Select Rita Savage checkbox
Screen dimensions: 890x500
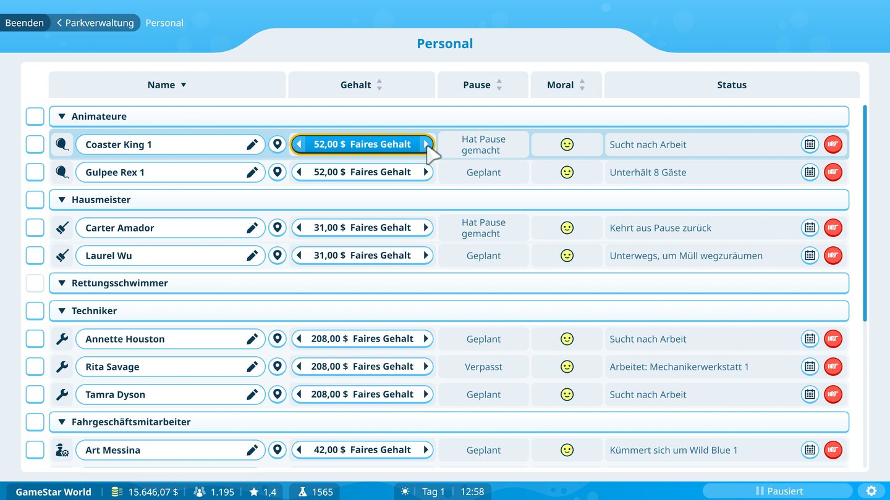pyautogui.click(x=35, y=367)
